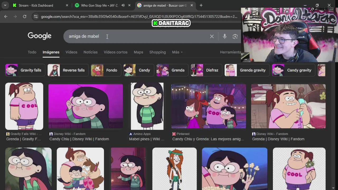Open Grenda holding phone Disney Wiki image

click(288, 106)
